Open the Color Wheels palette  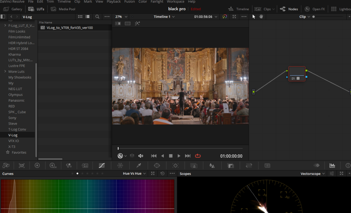click(37, 165)
